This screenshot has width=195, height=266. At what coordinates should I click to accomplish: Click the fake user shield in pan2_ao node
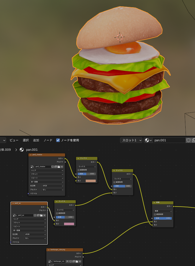(x=35, y=215)
